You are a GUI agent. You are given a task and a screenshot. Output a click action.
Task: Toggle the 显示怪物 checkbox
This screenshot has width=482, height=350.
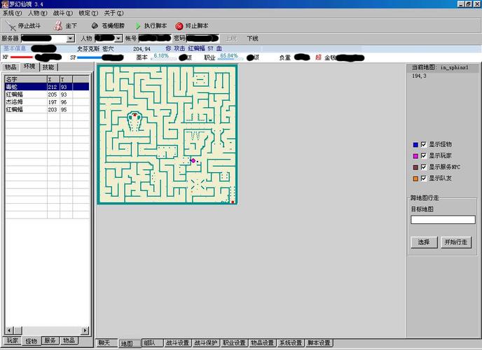pos(423,144)
